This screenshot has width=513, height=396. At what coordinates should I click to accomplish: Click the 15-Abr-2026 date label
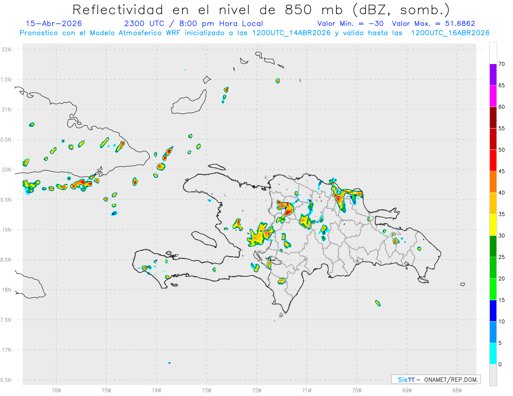pyautogui.click(x=54, y=23)
